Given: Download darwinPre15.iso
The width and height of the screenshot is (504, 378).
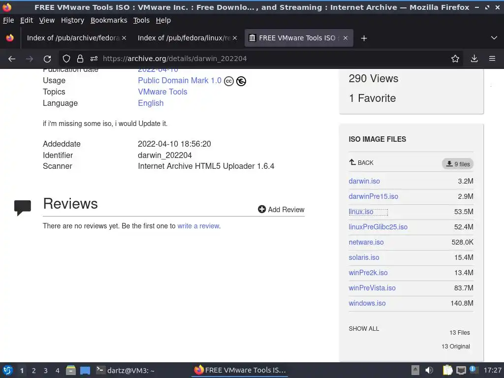Looking at the screenshot, I should 374,196.
